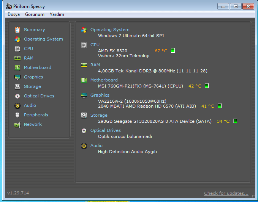The image size is (258, 202).
Task: Click the 'AMD FX-8320' text
Action: click(112, 51)
